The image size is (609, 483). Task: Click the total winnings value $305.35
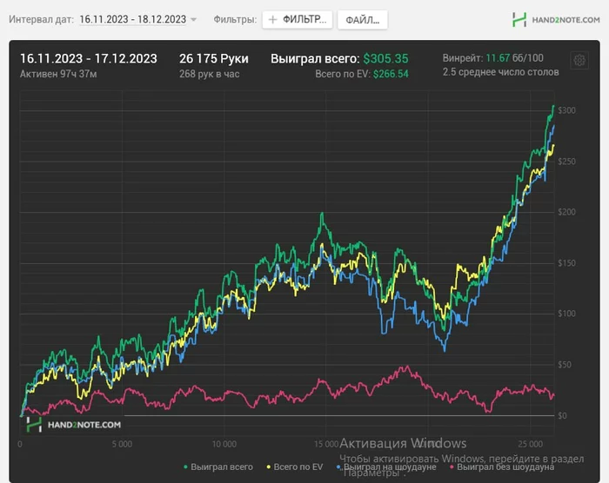coord(385,58)
